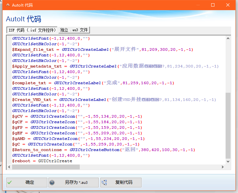Switch to ISF 代码 (.isf 文件控件) tab

32,30
